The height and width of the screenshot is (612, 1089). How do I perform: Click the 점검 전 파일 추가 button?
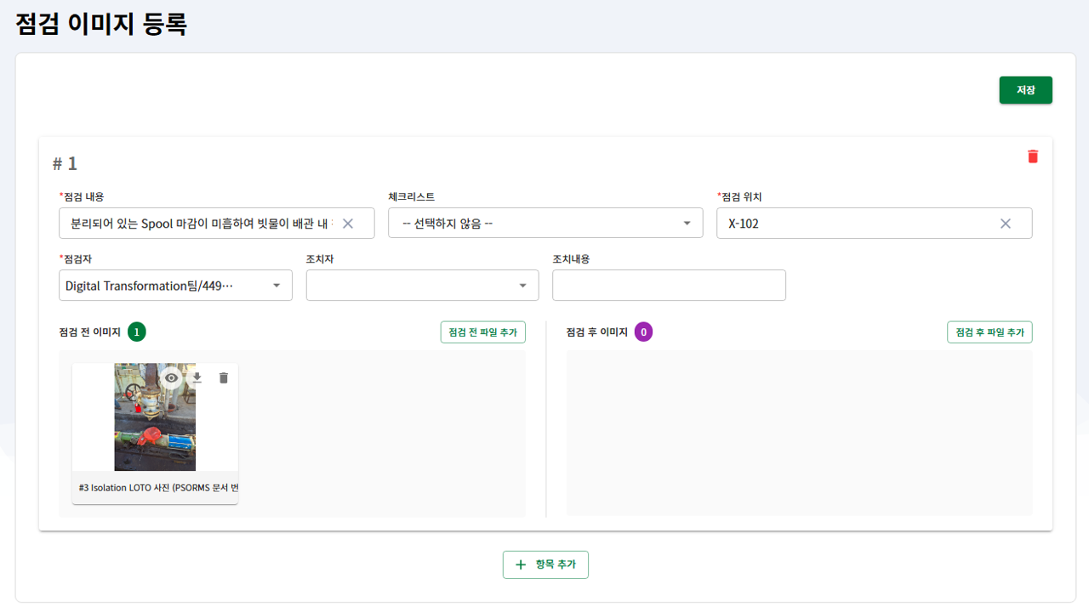coord(482,332)
